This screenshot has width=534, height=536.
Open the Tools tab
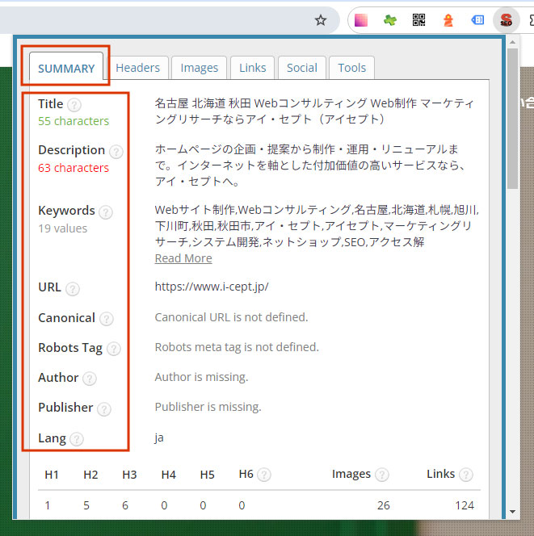pos(351,68)
